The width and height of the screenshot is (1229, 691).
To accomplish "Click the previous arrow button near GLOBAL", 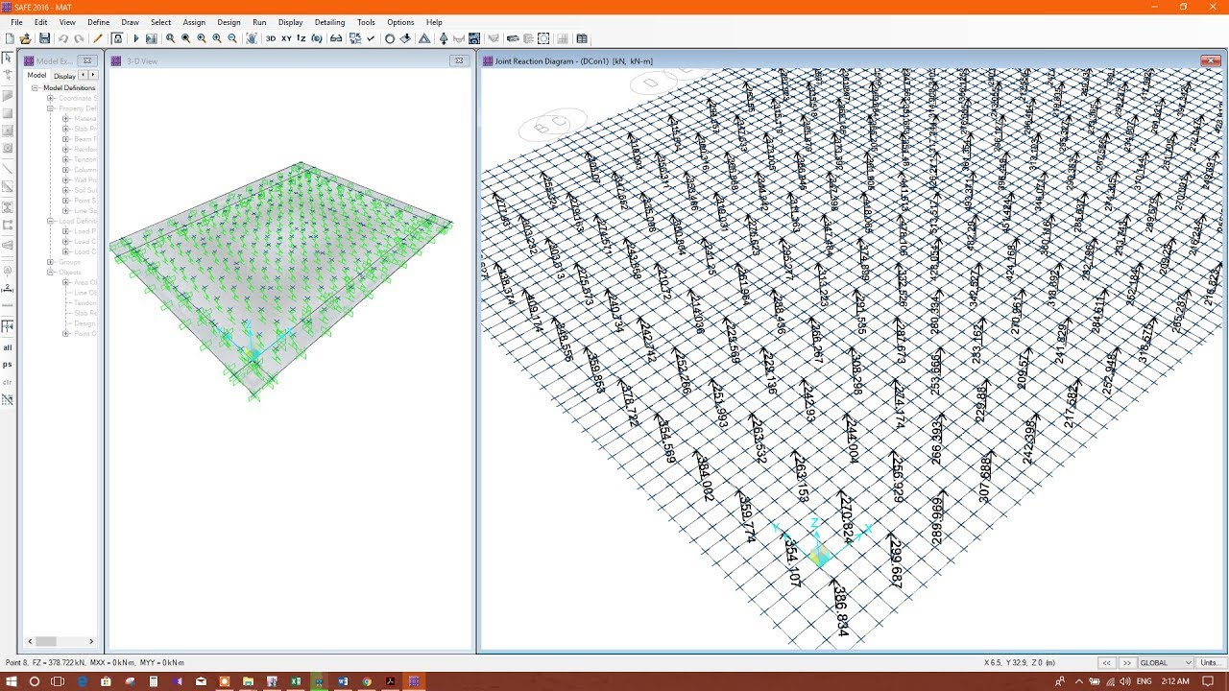I will [1106, 662].
